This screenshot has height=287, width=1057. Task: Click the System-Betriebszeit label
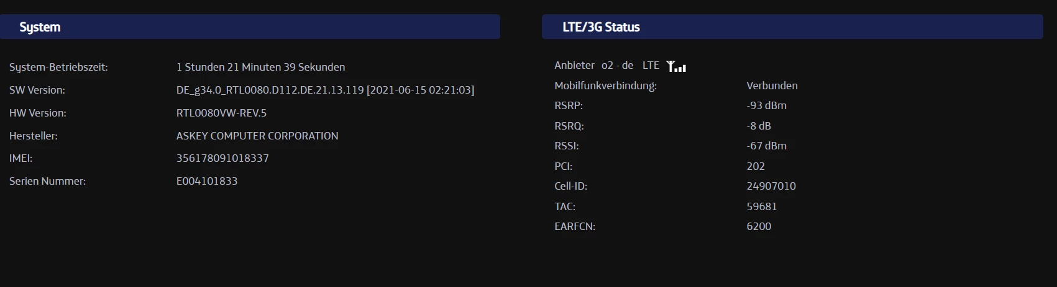(58, 67)
